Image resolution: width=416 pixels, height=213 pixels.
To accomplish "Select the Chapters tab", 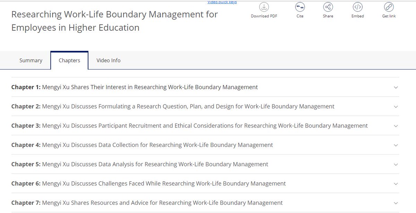I will click(x=69, y=60).
